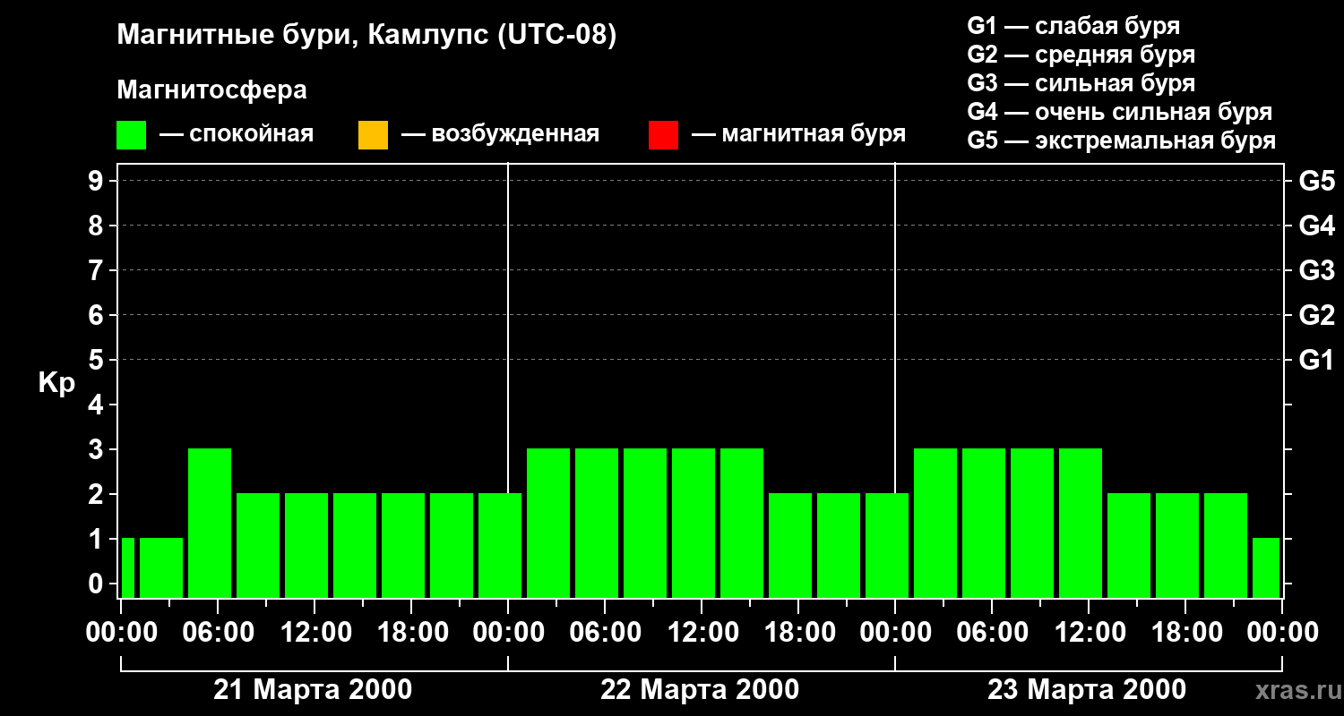This screenshot has height=716, width=1344.
Task: Click the '21 Марта 2000' date label
Action: 313,690
